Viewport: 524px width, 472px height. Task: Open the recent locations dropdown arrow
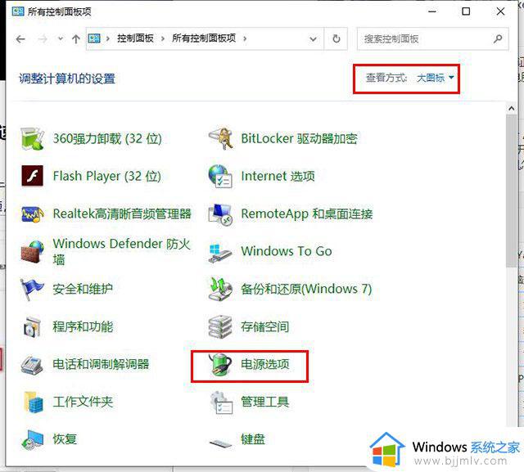[x=61, y=38]
